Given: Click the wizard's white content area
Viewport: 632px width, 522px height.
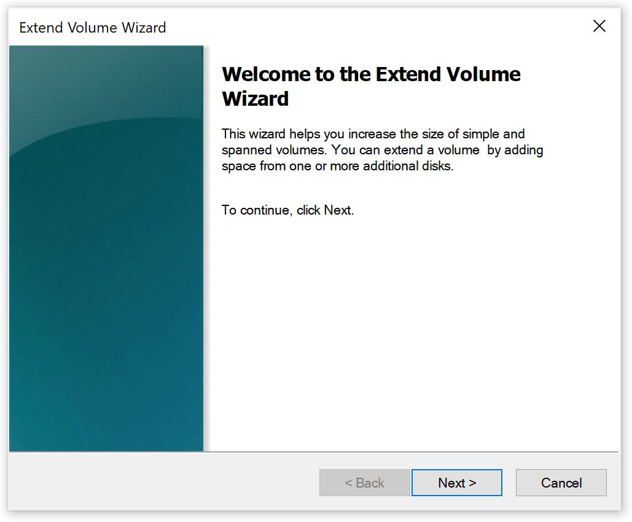Looking at the screenshot, I should coord(418,307).
